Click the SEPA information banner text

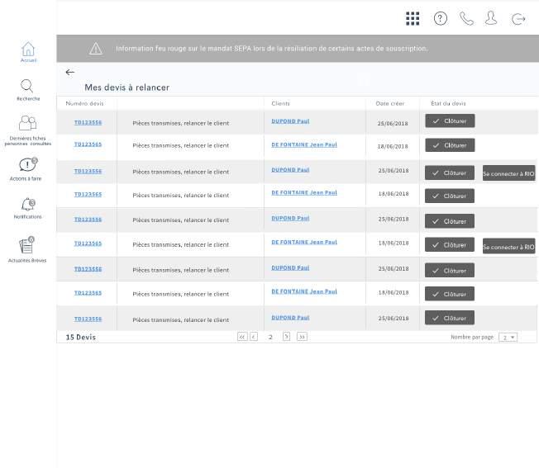pos(271,49)
